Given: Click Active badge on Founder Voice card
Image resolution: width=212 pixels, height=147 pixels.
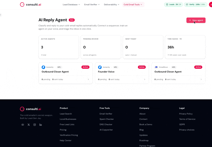Looking at the screenshot, I should tap(142, 67).
